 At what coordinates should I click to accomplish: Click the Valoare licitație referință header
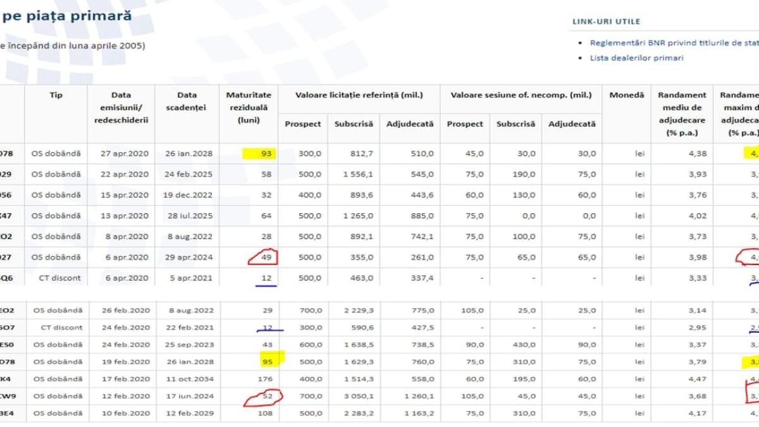point(359,95)
